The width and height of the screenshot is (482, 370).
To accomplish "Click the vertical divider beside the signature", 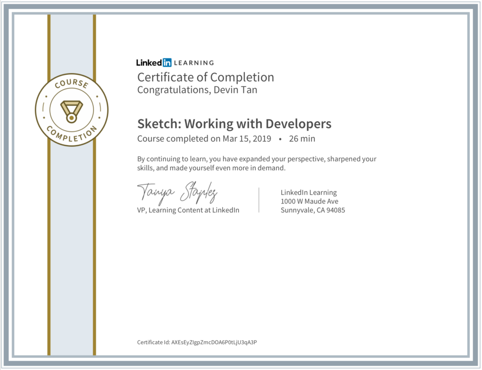I will (x=259, y=200).
